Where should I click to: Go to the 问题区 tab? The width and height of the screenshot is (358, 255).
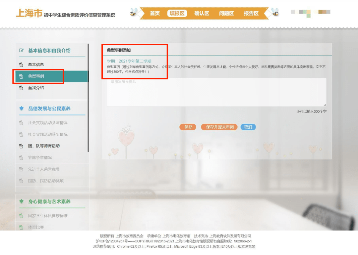226,14
